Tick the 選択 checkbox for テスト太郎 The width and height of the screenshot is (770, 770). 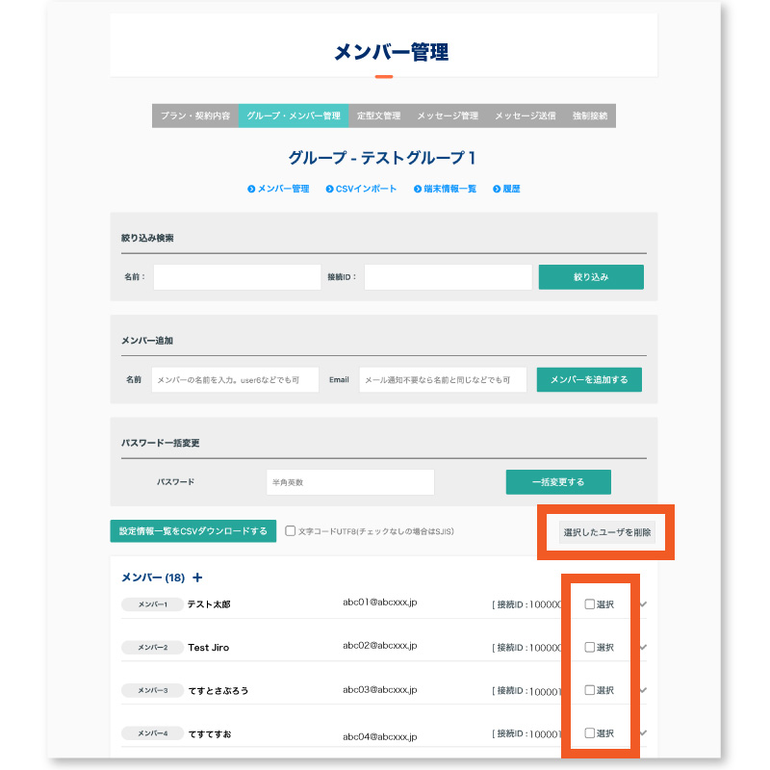coord(590,604)
